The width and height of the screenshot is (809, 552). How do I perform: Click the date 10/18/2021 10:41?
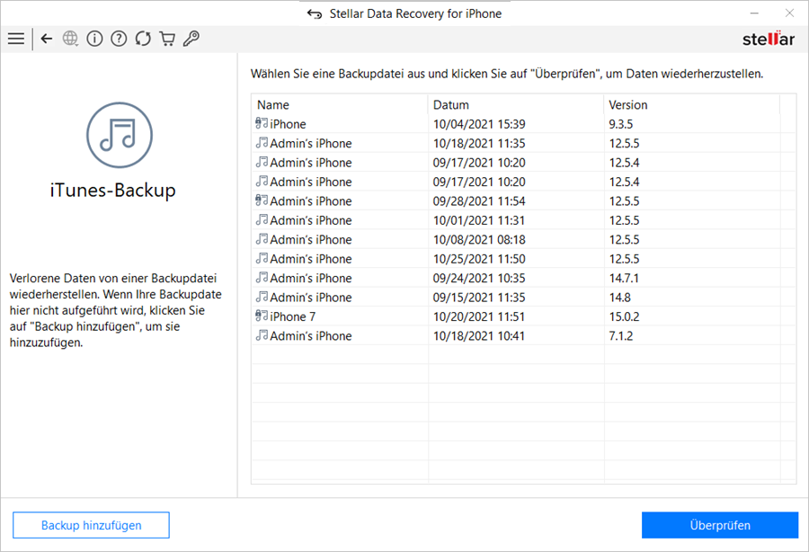tap(479, 336)
